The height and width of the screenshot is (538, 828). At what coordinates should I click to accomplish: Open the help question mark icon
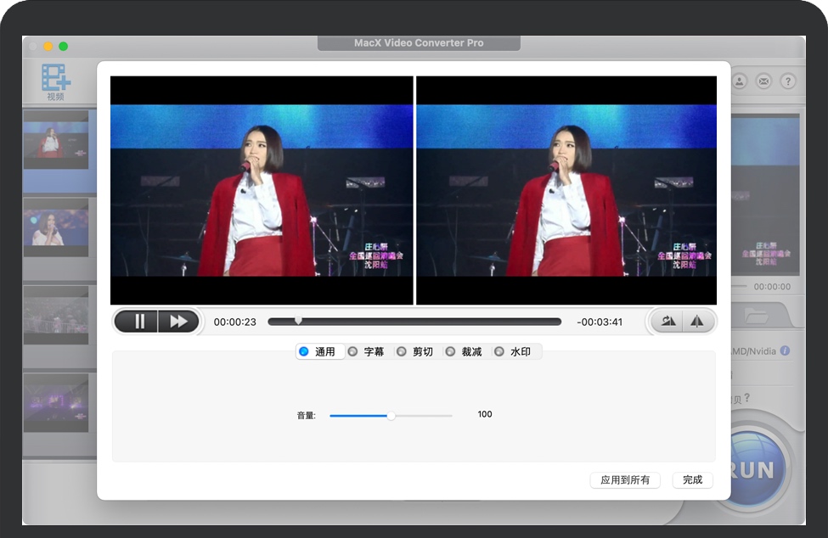788,81
